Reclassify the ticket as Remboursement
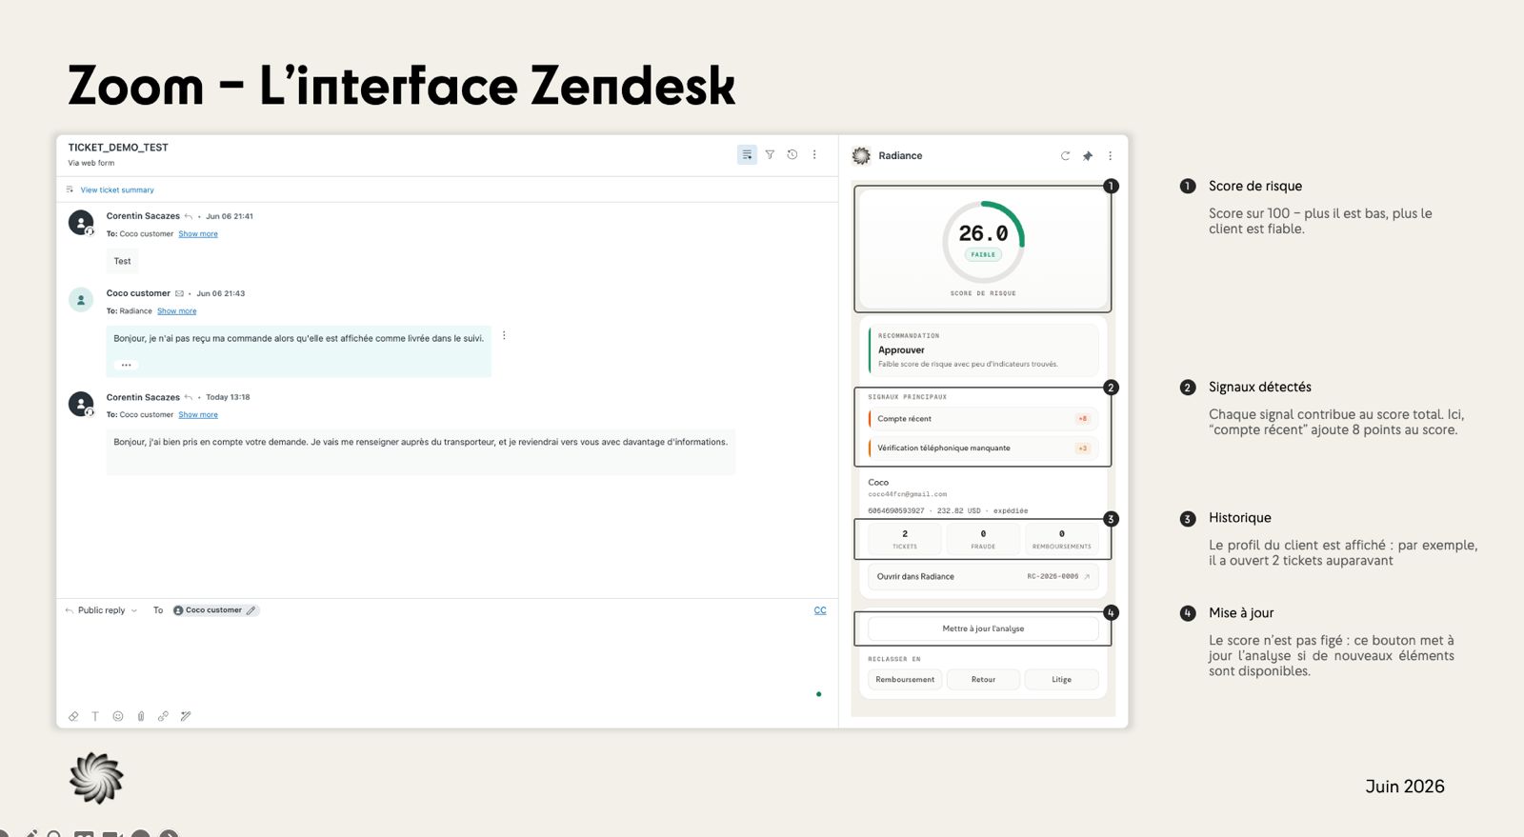Screen dimensions: 1524x837 click(905, 680)
